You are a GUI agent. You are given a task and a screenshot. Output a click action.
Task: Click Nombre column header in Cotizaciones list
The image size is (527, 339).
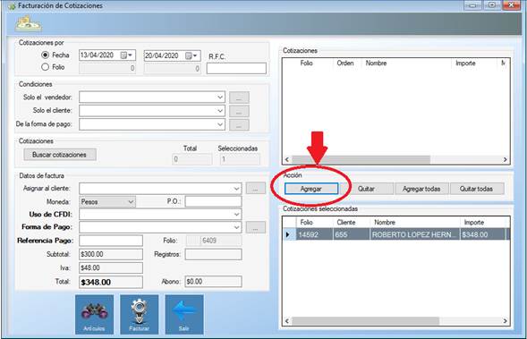tap(376, 64)
